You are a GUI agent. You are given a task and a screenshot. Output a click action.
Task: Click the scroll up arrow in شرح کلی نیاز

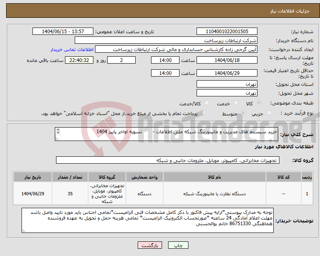[x=58, y=130]
